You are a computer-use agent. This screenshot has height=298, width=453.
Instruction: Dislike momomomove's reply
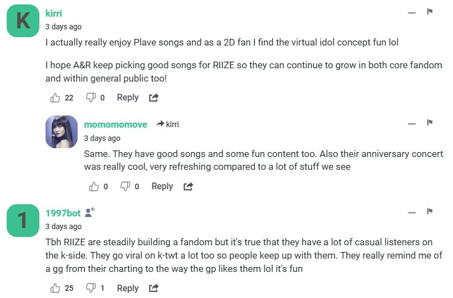point(126,186)
